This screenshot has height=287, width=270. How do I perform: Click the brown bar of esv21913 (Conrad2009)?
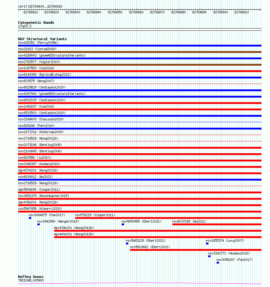pyautogui.click(x=140, y=52)
